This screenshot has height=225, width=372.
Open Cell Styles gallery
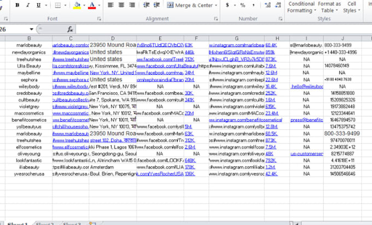(x=352, y=7)
